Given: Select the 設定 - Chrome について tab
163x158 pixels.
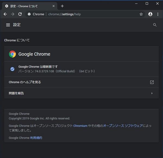Looking at the screenshot, I should pos(29,6).
